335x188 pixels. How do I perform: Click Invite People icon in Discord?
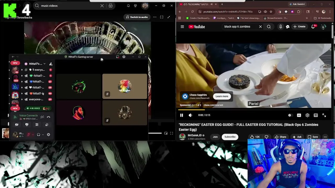51,64
